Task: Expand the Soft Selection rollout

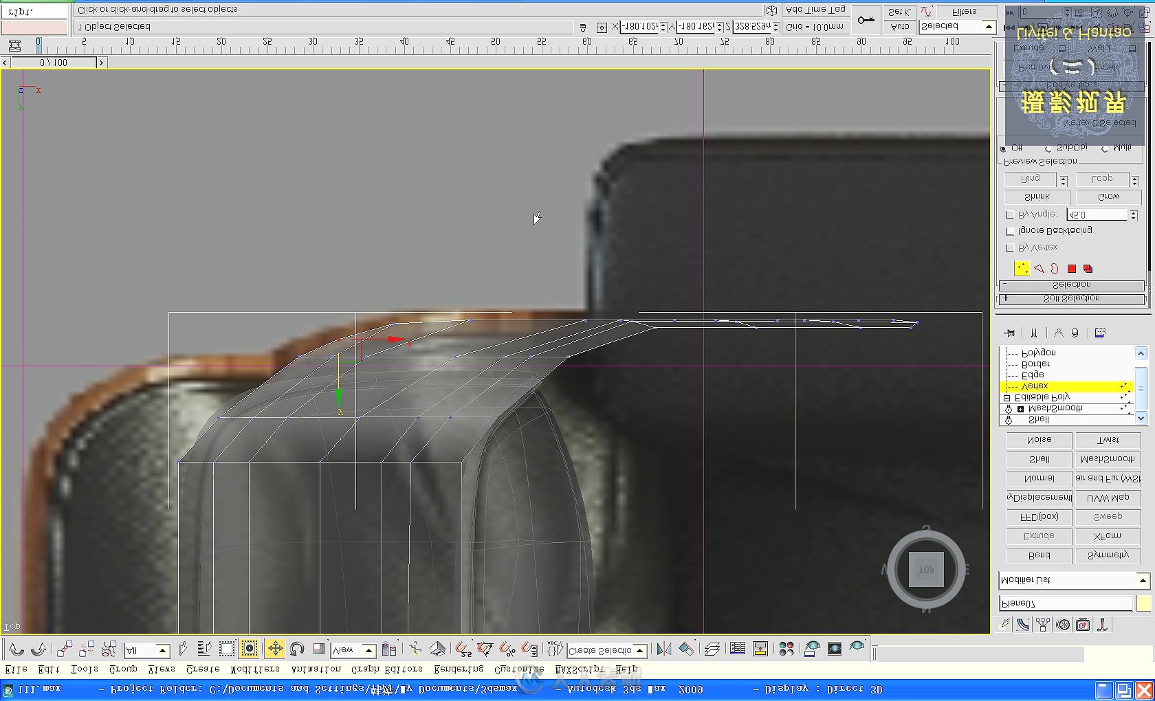Action: click(x=1071, y=299)
